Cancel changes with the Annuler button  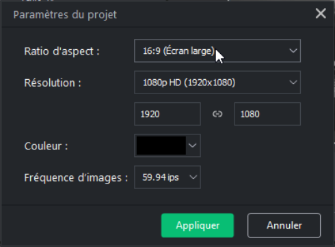coord(284,225)
